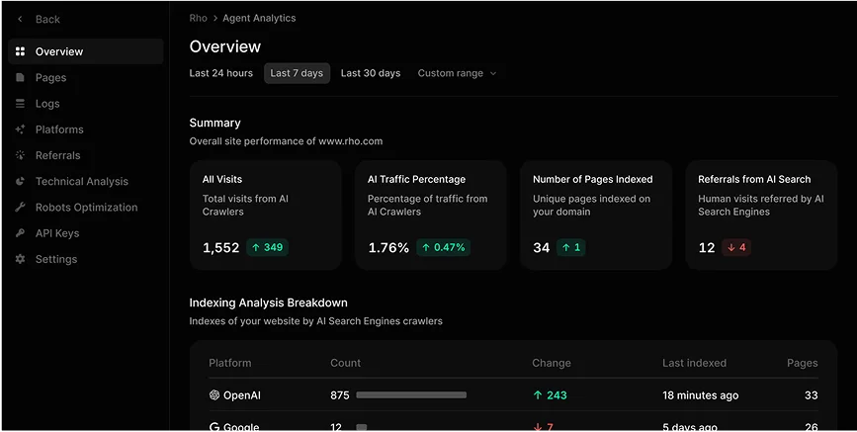Click the back chevron arrow
857x432 pixels.
[20, 19]
